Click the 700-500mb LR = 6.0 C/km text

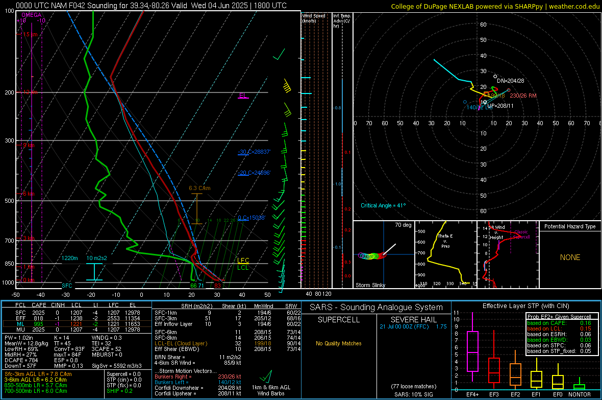pos(36,391)
